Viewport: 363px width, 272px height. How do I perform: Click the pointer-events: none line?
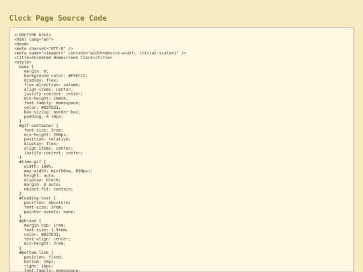click(x=50, y=212)
